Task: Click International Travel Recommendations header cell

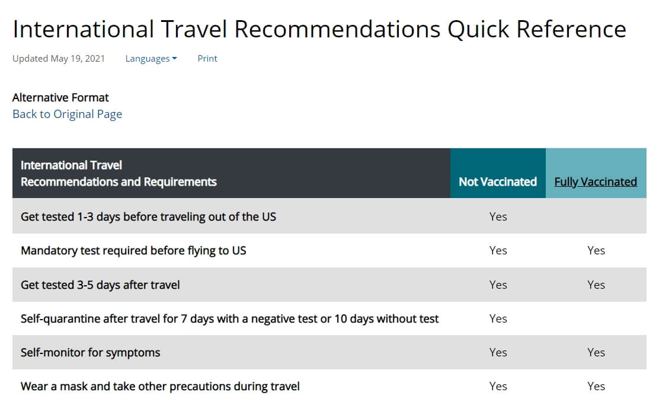Action: coord(231,173)
